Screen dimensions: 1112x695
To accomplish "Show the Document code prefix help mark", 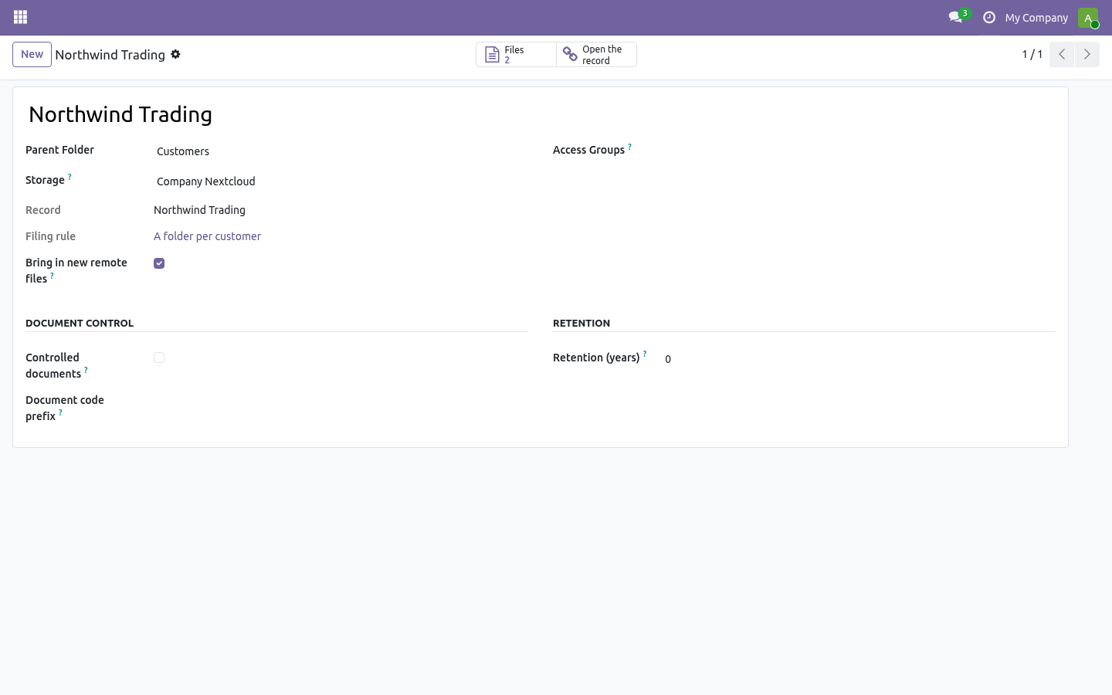I will coord(60,413).
